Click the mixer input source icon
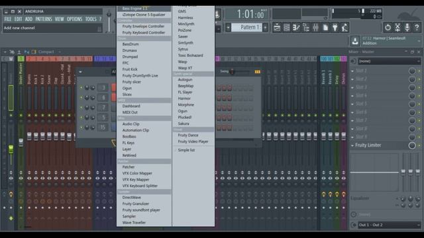Viewport: 424px width, 238px height. tap(353, 61)
